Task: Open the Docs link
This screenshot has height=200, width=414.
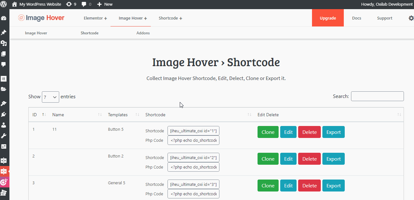Action: point(356,18)
